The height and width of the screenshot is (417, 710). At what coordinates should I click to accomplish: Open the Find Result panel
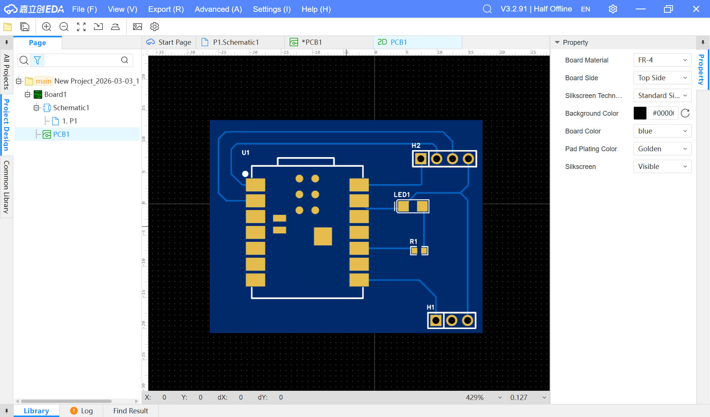(131, 411)
